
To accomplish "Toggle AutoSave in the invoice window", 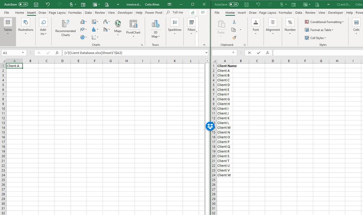I will click(23, 4).
